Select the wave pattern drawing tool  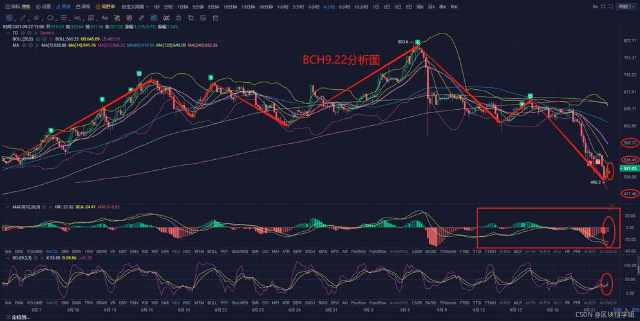[77, 18]
